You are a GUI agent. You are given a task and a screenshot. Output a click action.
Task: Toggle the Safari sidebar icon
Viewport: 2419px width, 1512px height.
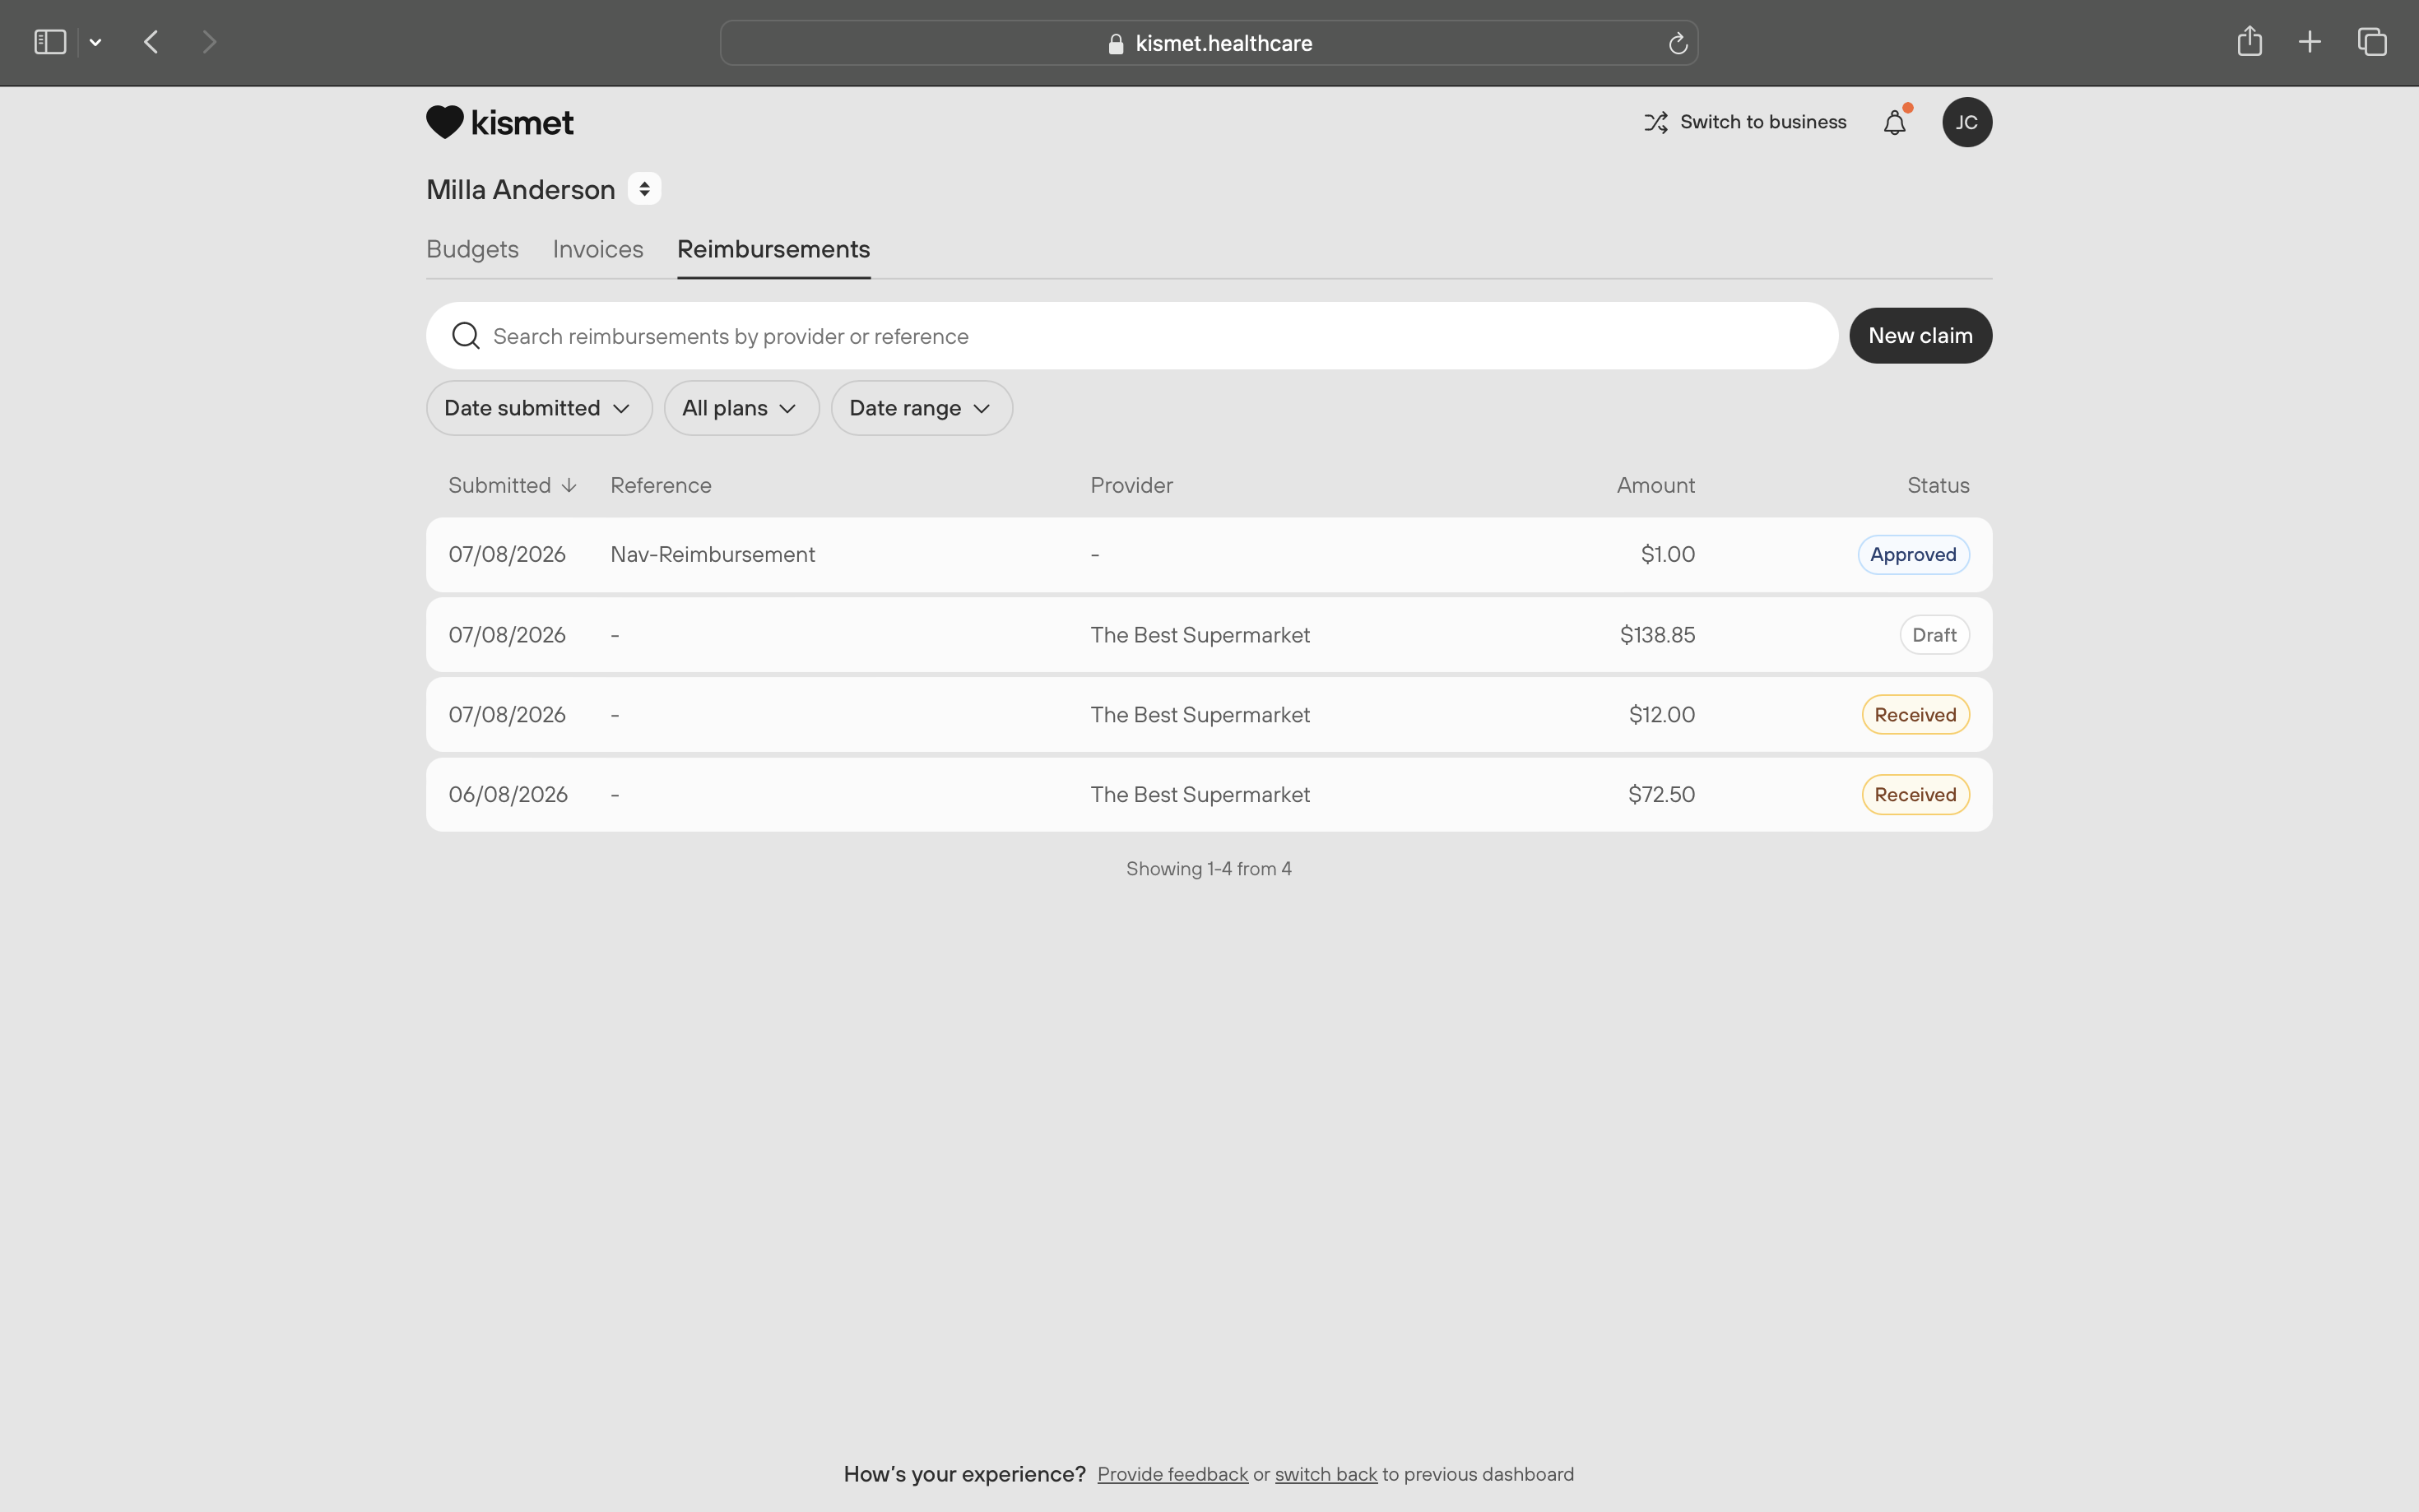50,42
